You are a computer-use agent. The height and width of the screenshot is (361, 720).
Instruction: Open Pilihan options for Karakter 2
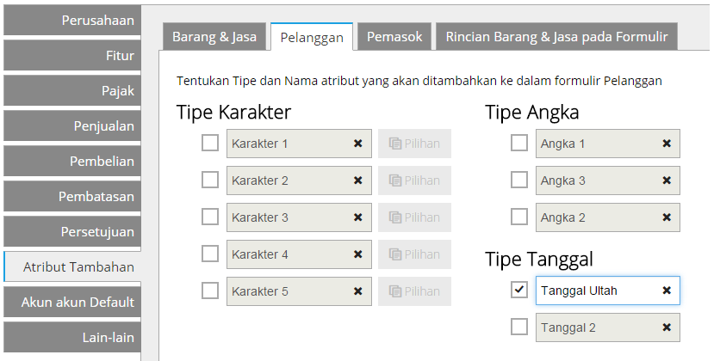(414, 180)
